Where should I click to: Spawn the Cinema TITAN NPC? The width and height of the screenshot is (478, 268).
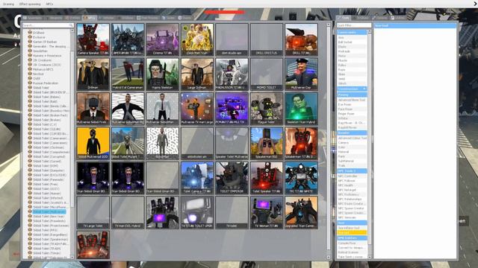163,39
